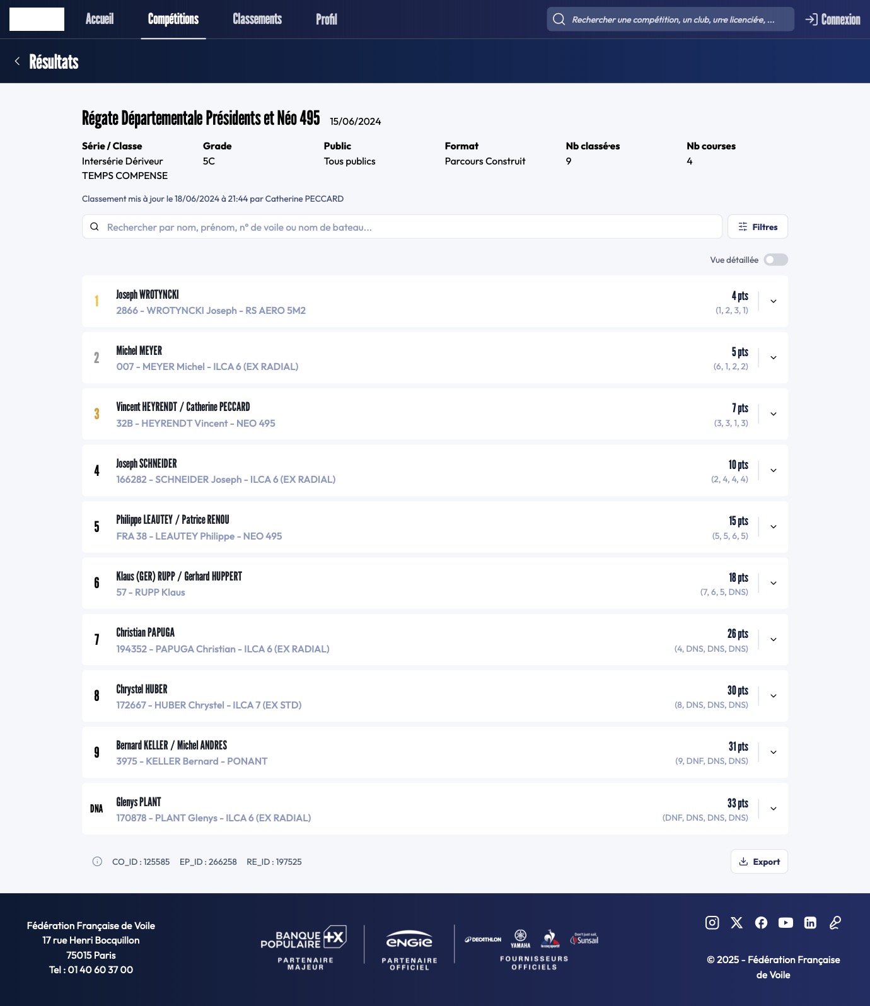
Task: Click the Instagram icon in footer
Action: point(712,923)
